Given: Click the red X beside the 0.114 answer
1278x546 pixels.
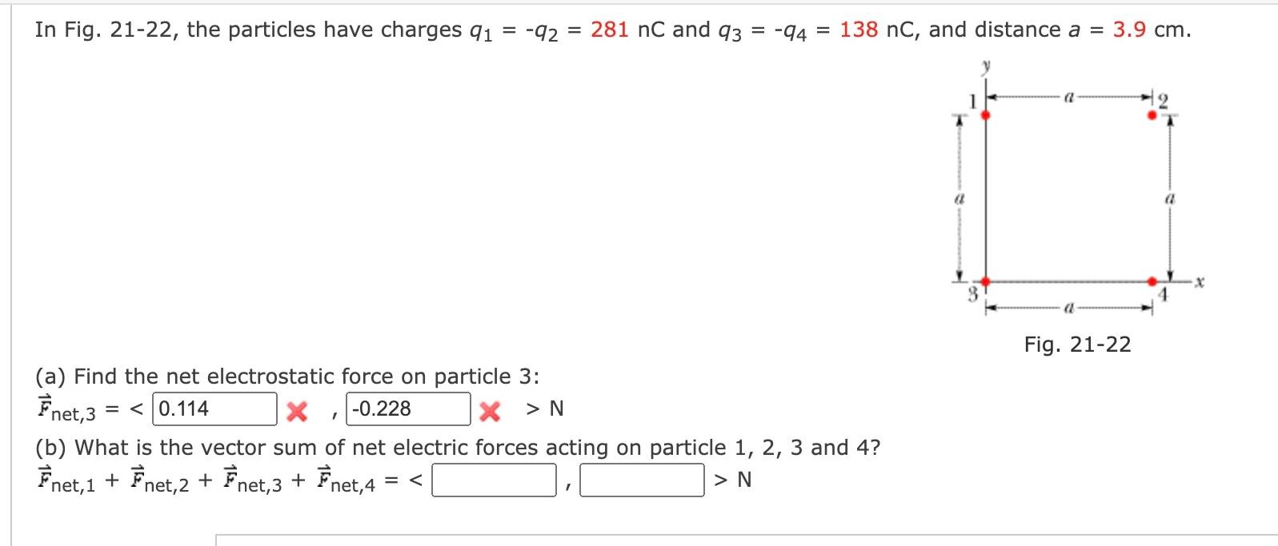Looking at the screenshot, I should [297, 409].
